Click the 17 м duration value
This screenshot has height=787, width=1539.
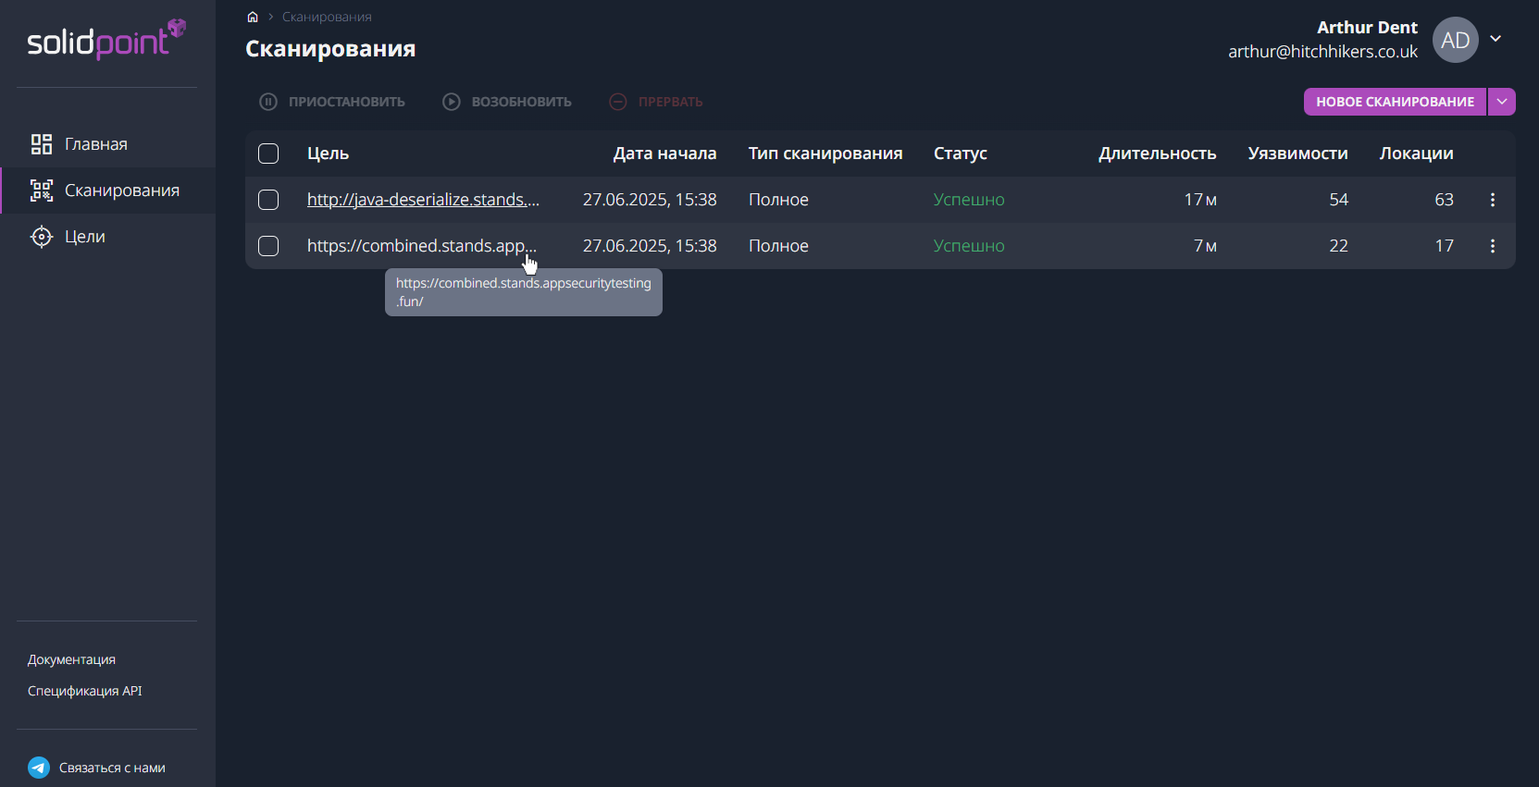coord(1200,200)
